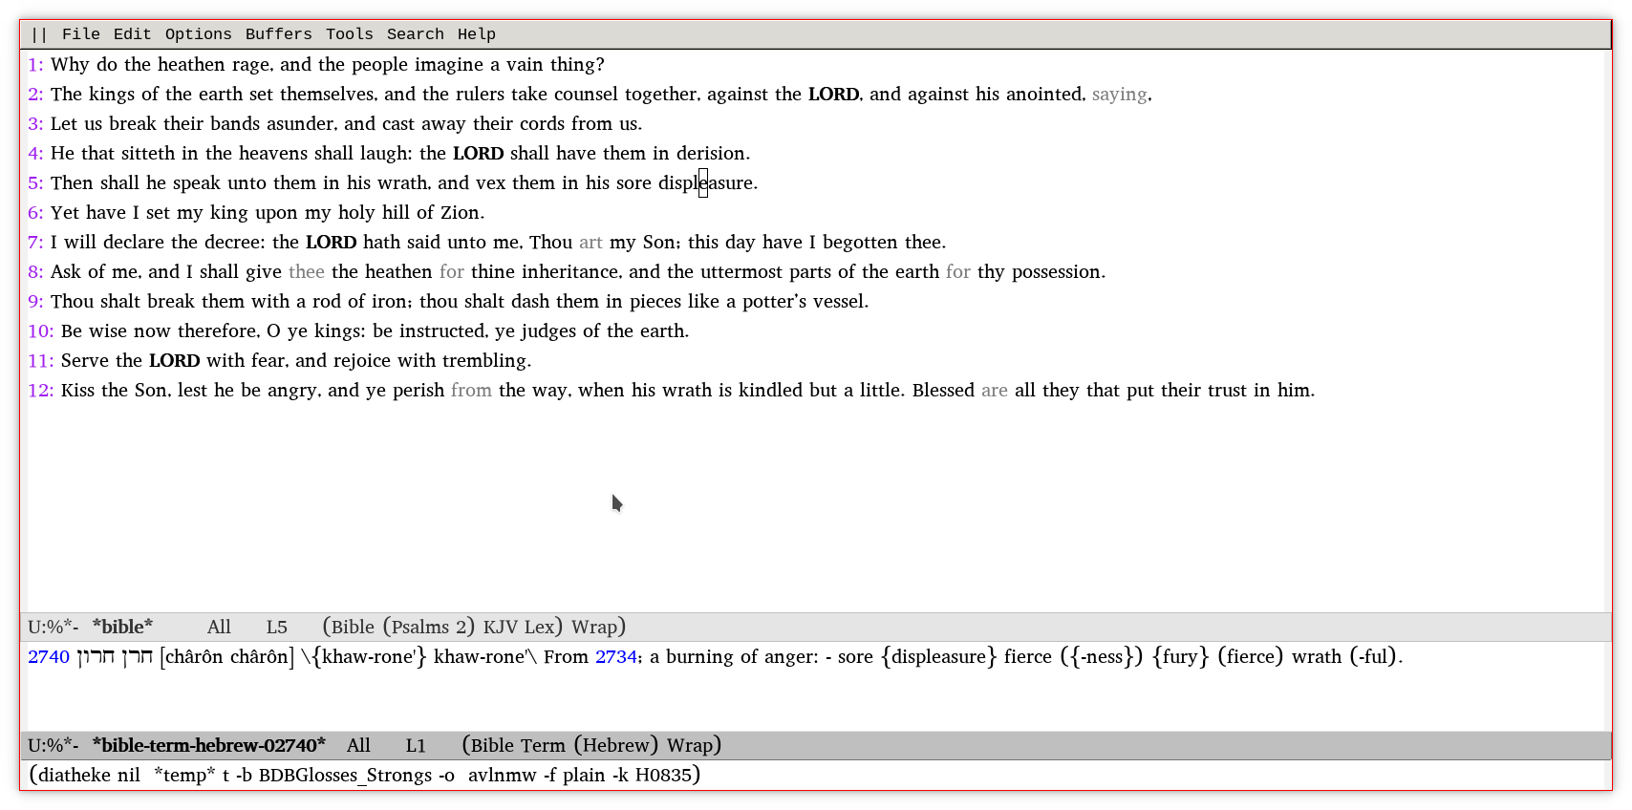
Task: Click 'Psalms 2' in the mode line
Action: click(432, 628)
